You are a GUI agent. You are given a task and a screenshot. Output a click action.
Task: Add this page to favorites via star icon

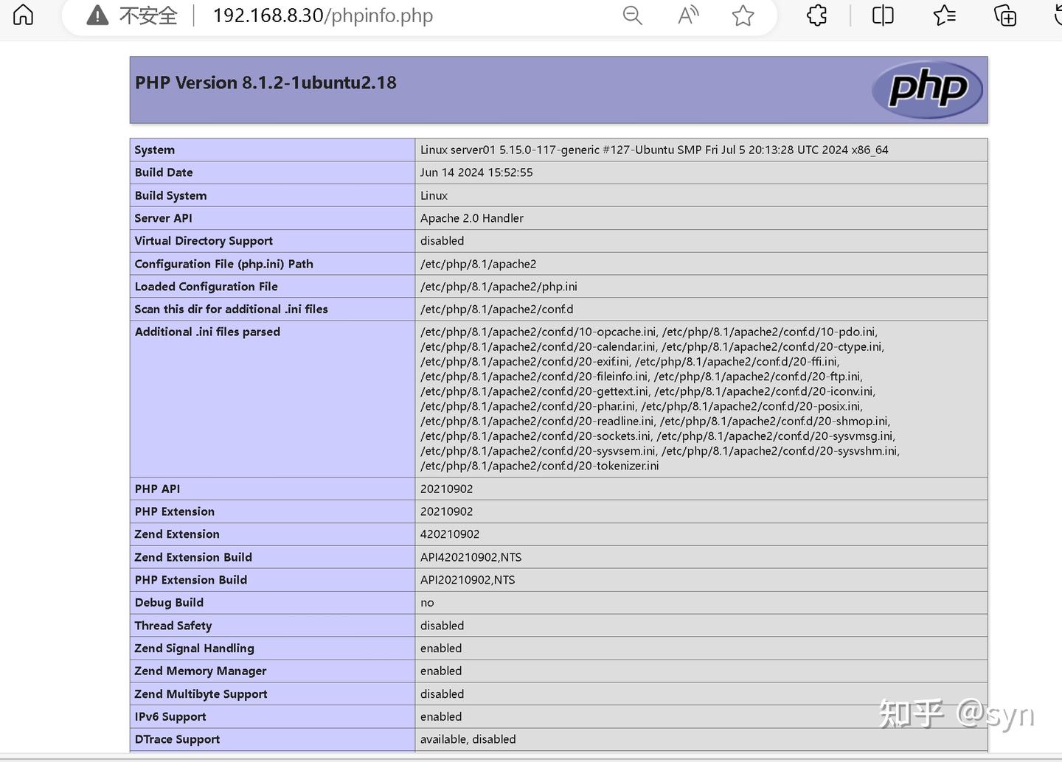[x=743, y=15]
